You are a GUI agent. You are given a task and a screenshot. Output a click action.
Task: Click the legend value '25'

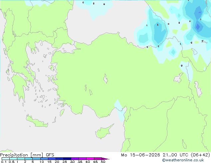point(65,162)
